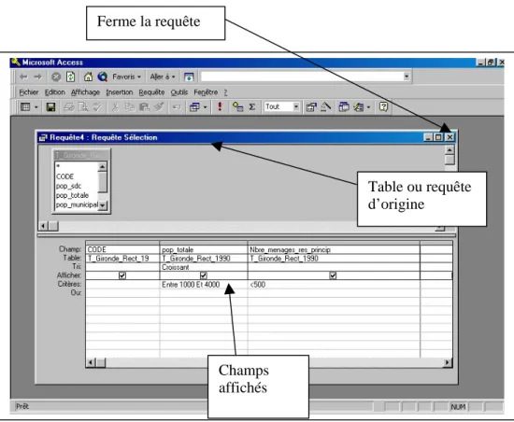Click the Show Only Web Toolbar icon
514x422 pixels.
tap(189, 77)
